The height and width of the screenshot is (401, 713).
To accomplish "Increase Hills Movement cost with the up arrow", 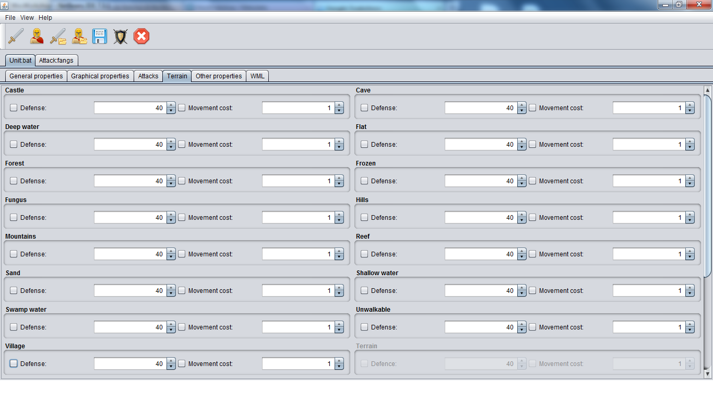I will point(690,215).
